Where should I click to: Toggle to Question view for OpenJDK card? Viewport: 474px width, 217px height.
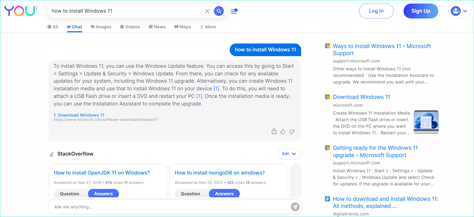coord(69,193)
